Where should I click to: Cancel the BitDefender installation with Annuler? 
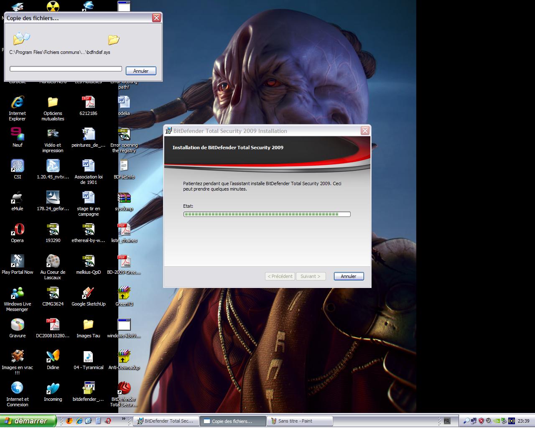(x=349, y=276)
